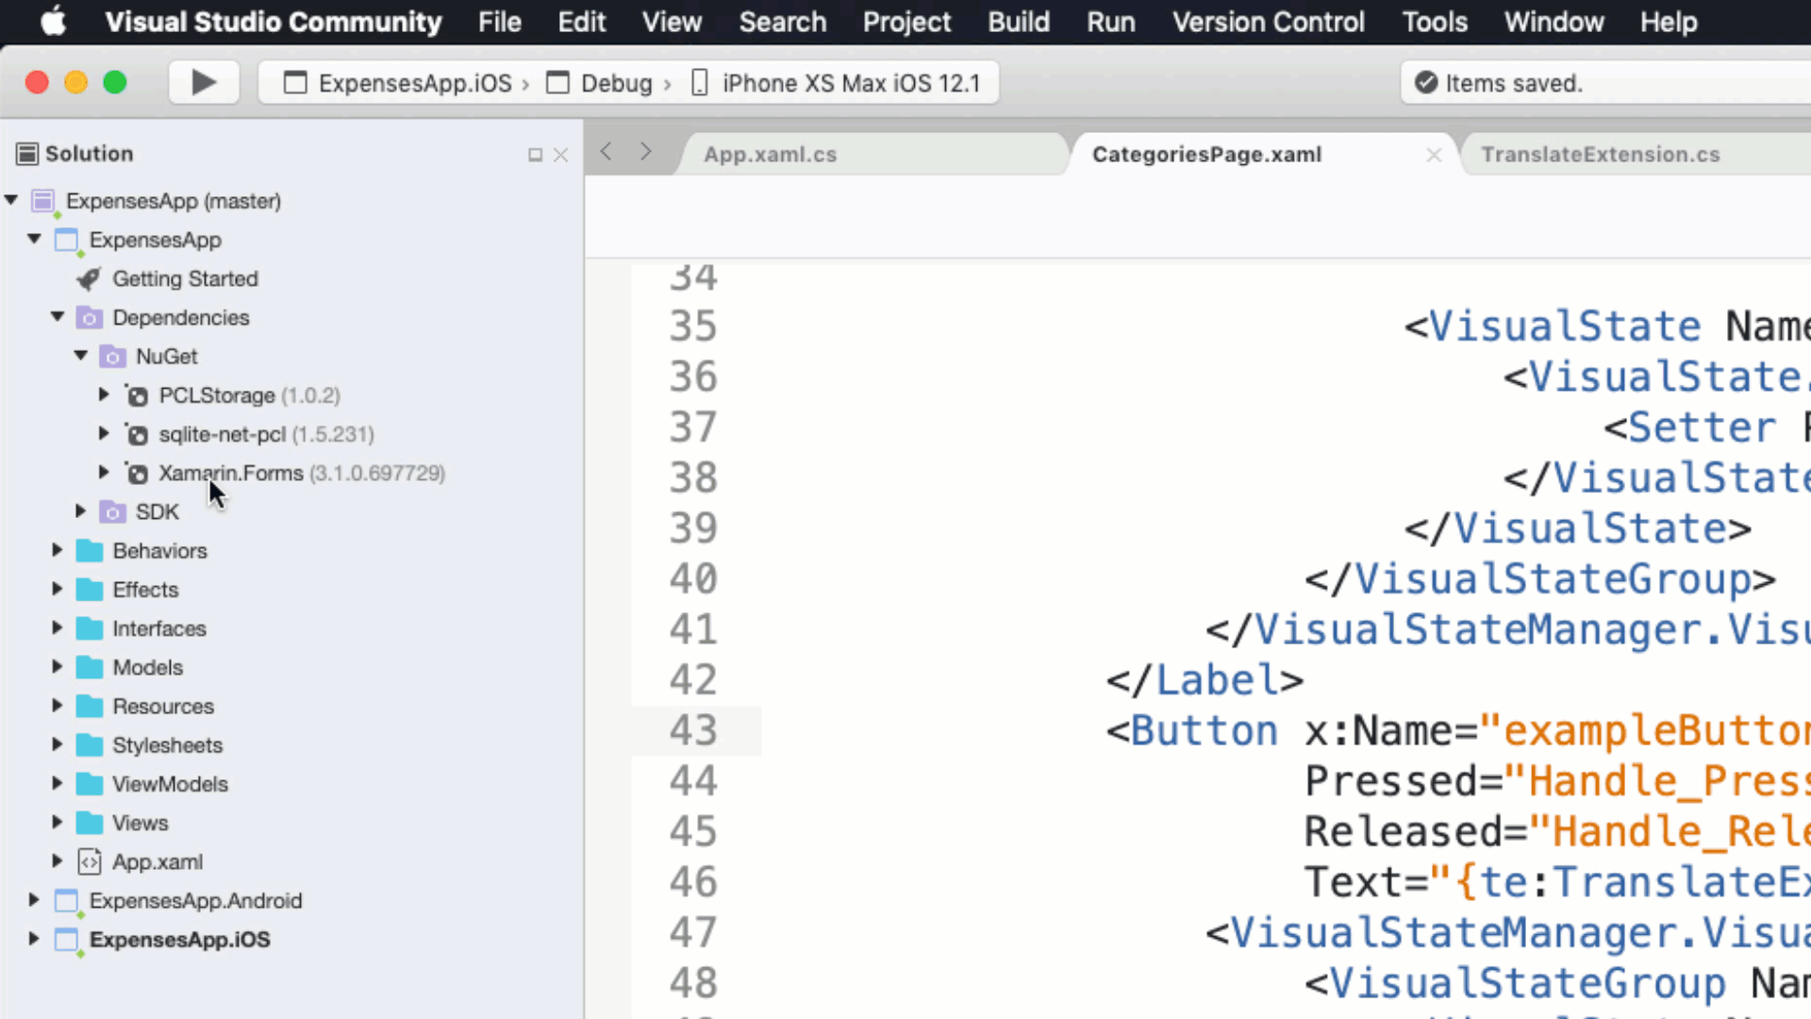Click the NuGet folder icon
Screen dimensions: 1811x1019
(x=112, y=357)
